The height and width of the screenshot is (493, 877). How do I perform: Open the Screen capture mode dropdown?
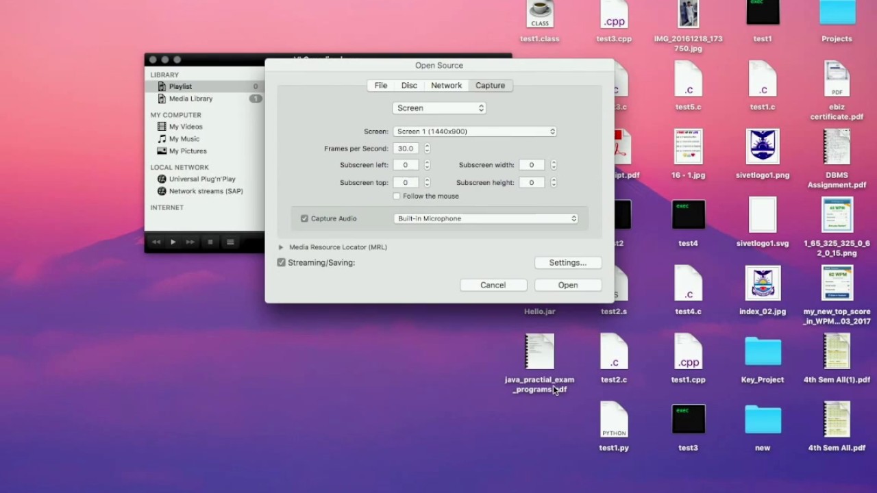(439, 108)
